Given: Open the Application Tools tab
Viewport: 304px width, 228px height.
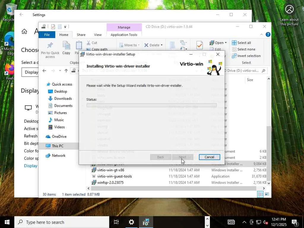Looking at the screenshot, I should point(124,35).
